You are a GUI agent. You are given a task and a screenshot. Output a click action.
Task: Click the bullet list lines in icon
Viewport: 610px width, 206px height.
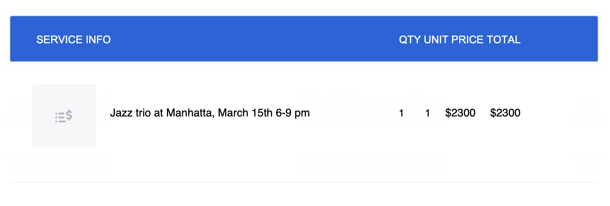[x=60, y=117]
